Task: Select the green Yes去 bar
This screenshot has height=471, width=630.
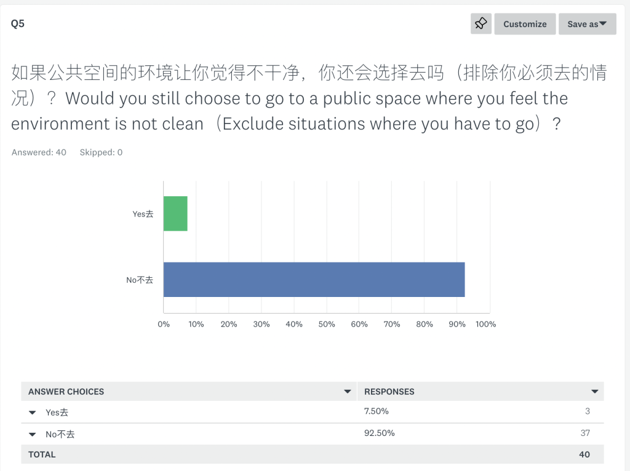Action: [175, 213]
